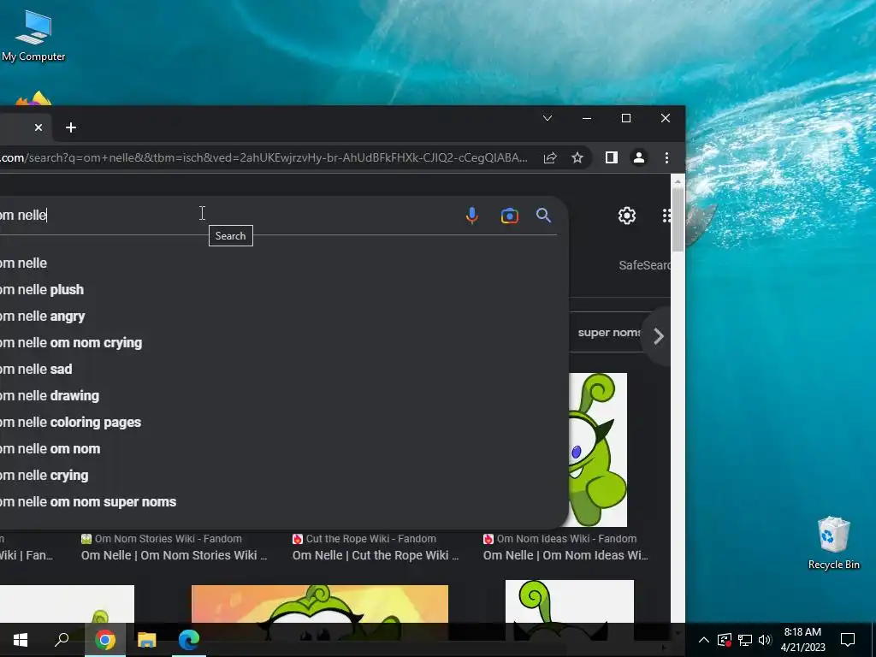Viewport: 876px width, 657px height.
Task: Click the voice search microphone icon
Action: 472,216
